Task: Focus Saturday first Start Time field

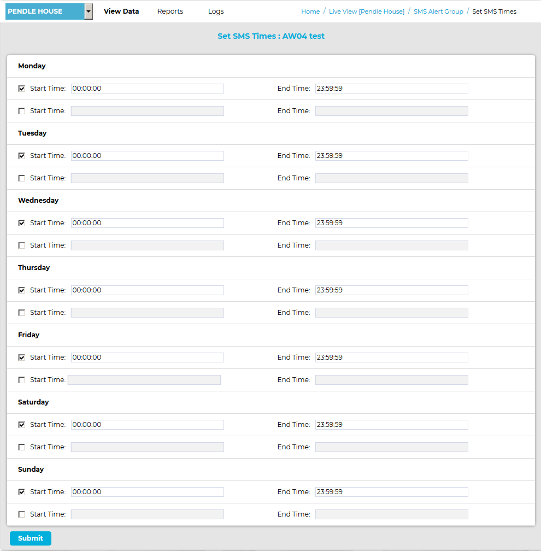Action: point(148,425)
